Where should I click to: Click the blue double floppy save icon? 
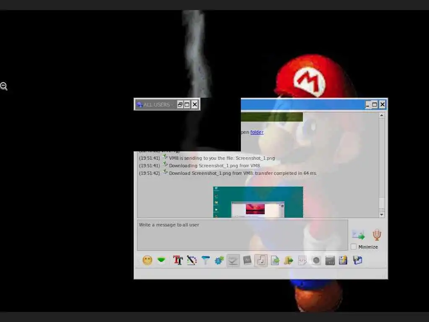(357, 260)
